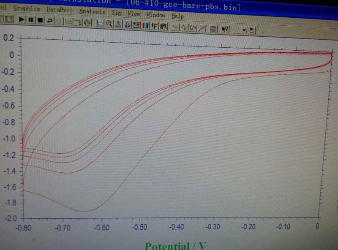338x250 pixels.
Task: Click the -0.50 x-axis label
Action: tap(140, 227)
